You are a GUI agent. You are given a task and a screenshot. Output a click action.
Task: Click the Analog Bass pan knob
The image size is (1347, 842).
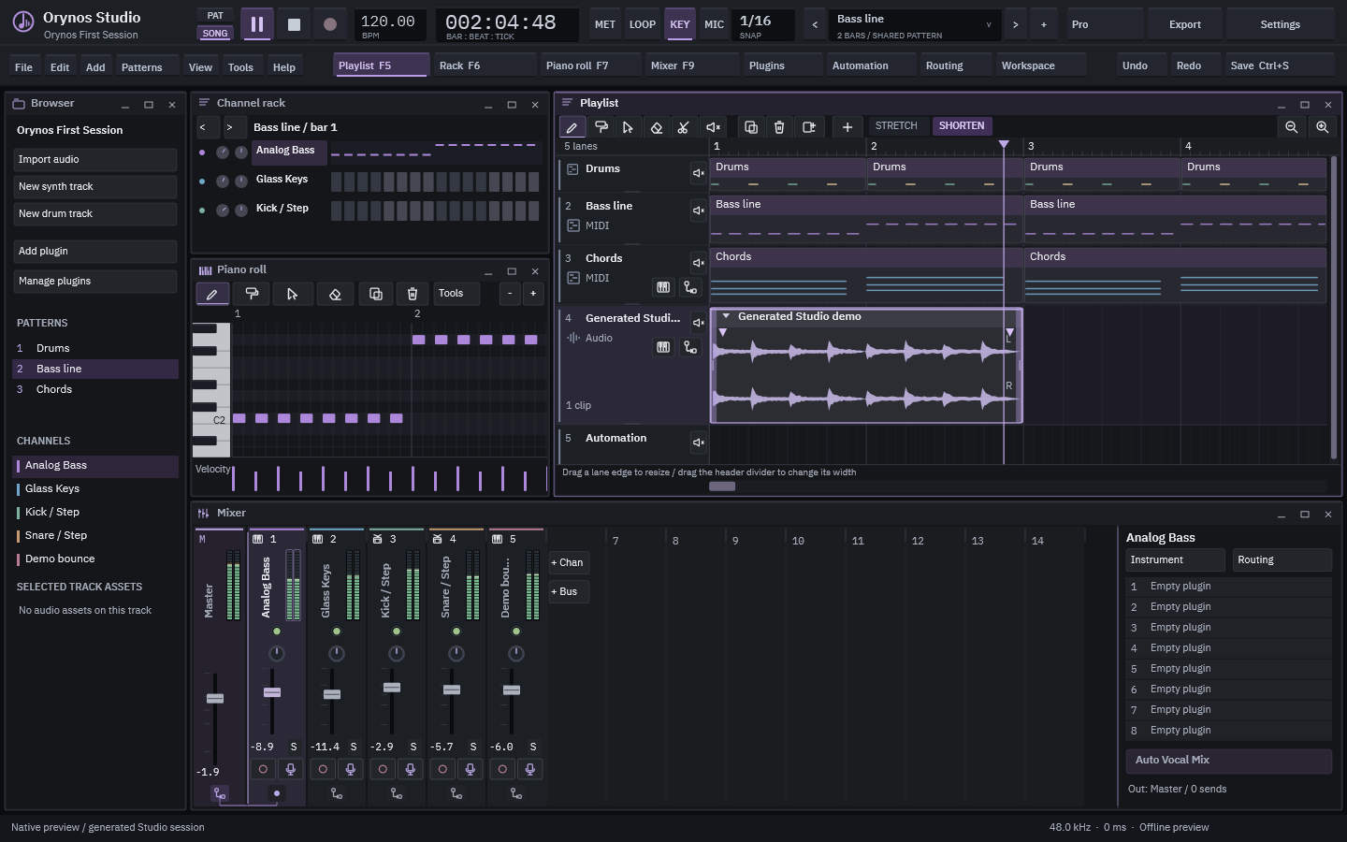point(276,653)
